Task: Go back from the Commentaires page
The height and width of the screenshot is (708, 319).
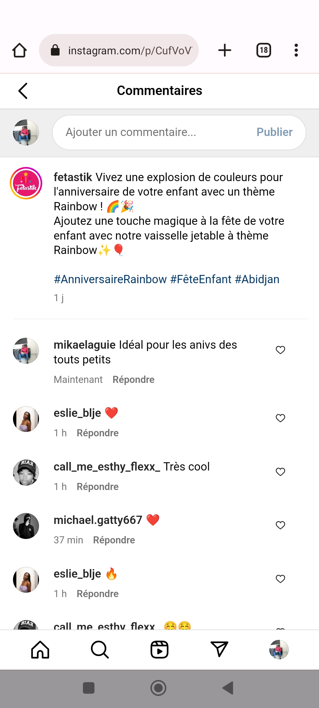Action: click(x=23, y=91)
